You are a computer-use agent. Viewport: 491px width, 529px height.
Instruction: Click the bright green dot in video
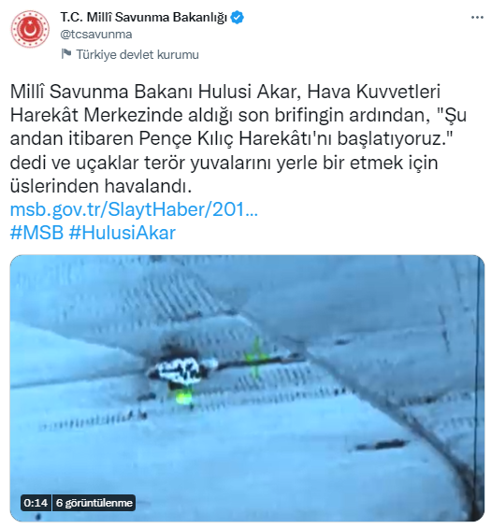tap(184, 399)
